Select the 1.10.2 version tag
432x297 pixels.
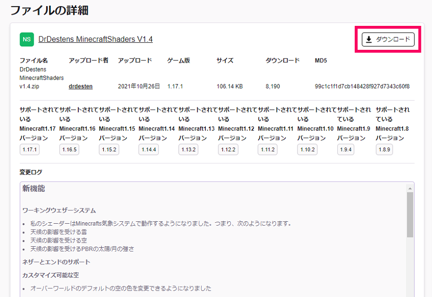click(307, 149)
